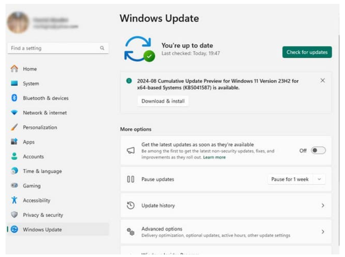
Task: Open Network & internet wifi icon
Action: point(14,113)
